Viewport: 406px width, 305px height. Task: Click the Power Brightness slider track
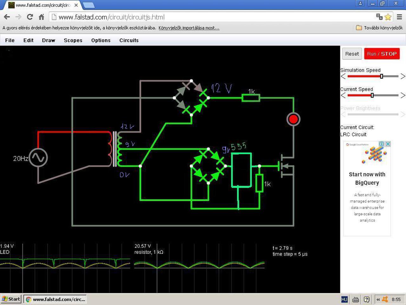pyautogui.click(x=373, y=114)
